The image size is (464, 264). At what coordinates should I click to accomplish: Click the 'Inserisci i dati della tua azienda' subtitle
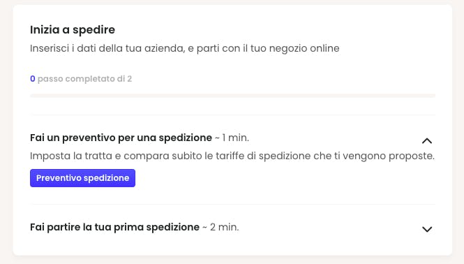pos(185,48)
